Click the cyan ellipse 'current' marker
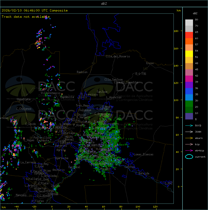 click(189, 157)
